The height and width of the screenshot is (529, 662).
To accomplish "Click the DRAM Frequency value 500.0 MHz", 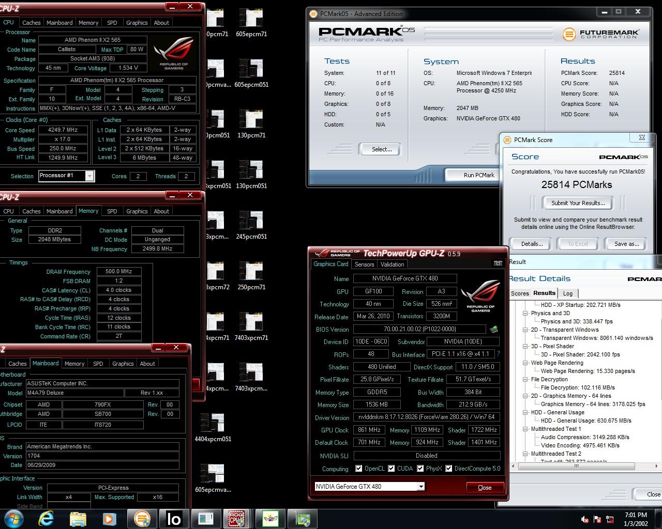I will [118, 272].
